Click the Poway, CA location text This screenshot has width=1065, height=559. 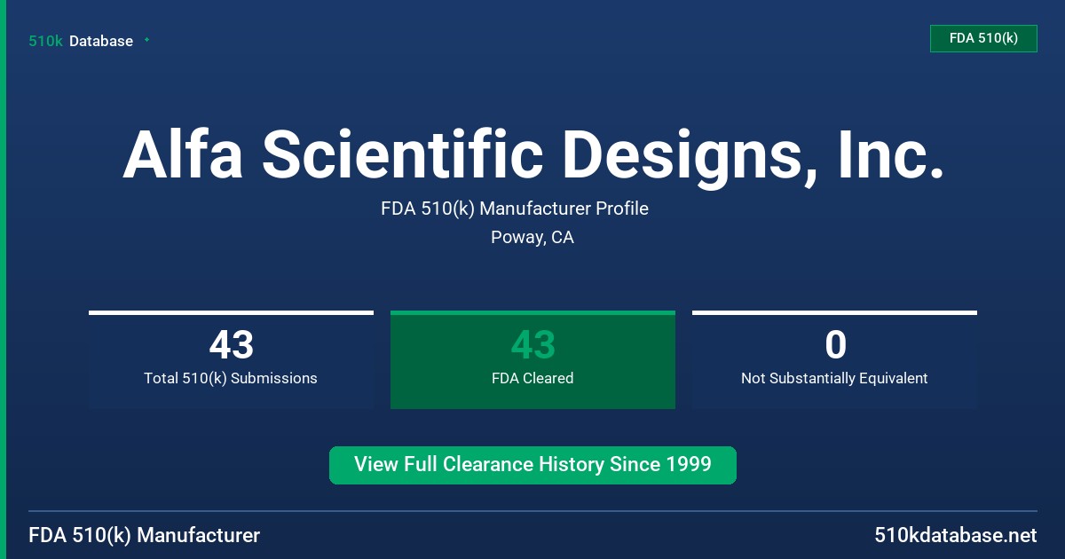[x=532, y=238]
